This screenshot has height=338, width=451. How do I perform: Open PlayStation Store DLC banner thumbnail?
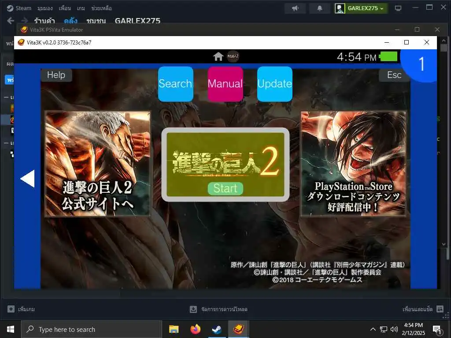pos(354,164)
